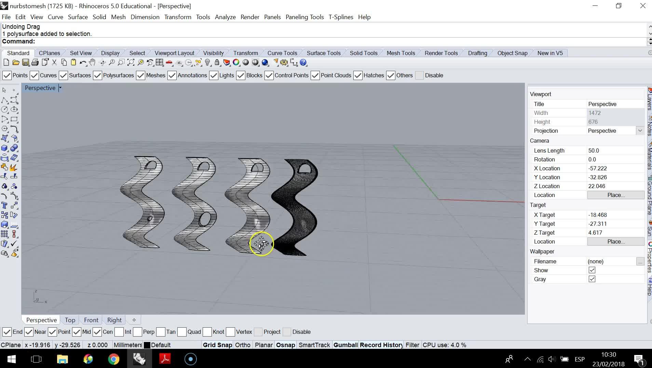Select the Pan view hand tool

pos(92,63)
